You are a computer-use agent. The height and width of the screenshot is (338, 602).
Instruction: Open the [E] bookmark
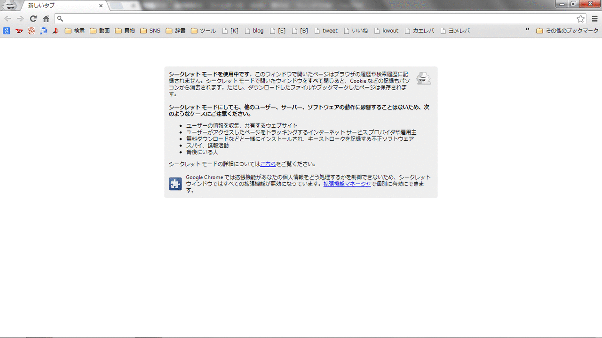click(x=277, y=31)
